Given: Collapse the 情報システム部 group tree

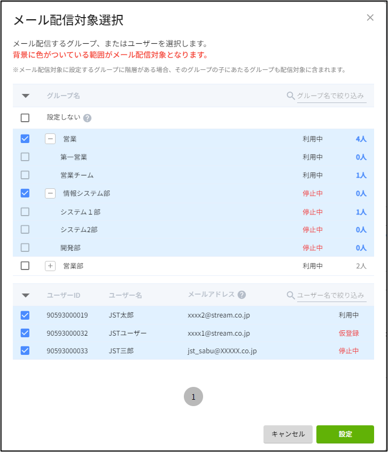Looking at the screenshot, I should point(50,193).
